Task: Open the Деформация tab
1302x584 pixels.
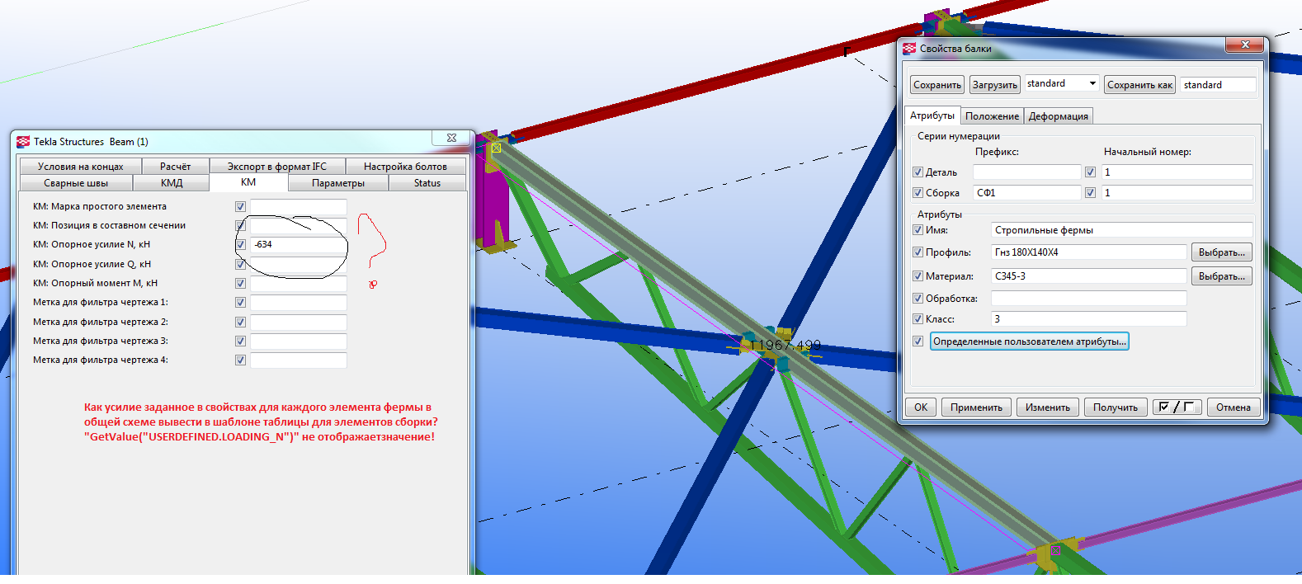Action: coord(1058,116)
